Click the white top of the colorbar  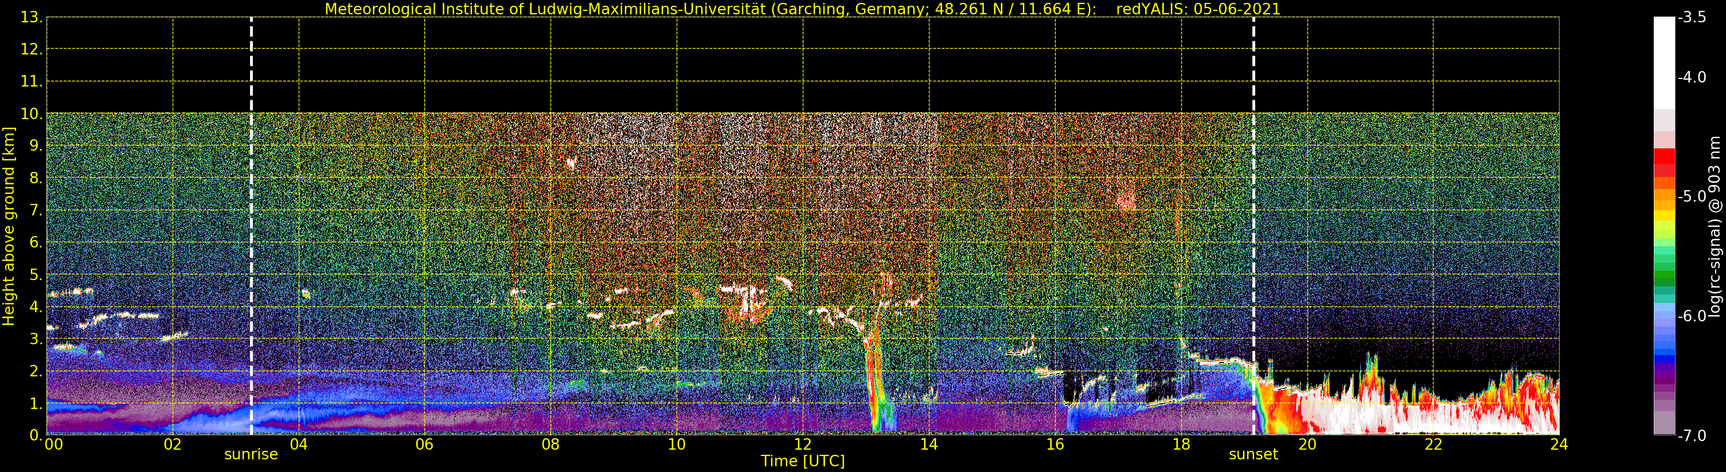click(1664, 63)
